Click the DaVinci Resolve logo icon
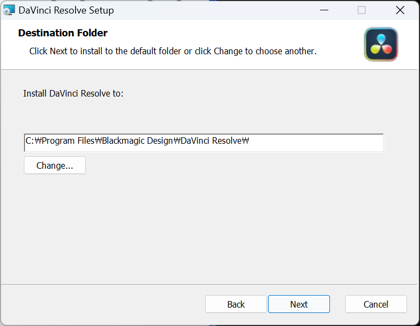The image size is (420, 326). [381, 44]
